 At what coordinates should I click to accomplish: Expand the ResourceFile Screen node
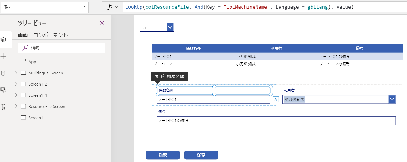pos(16,106)
